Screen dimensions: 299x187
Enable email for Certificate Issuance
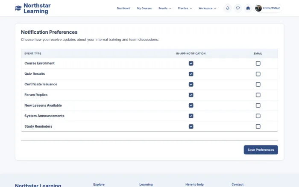[x=258, y=84]
